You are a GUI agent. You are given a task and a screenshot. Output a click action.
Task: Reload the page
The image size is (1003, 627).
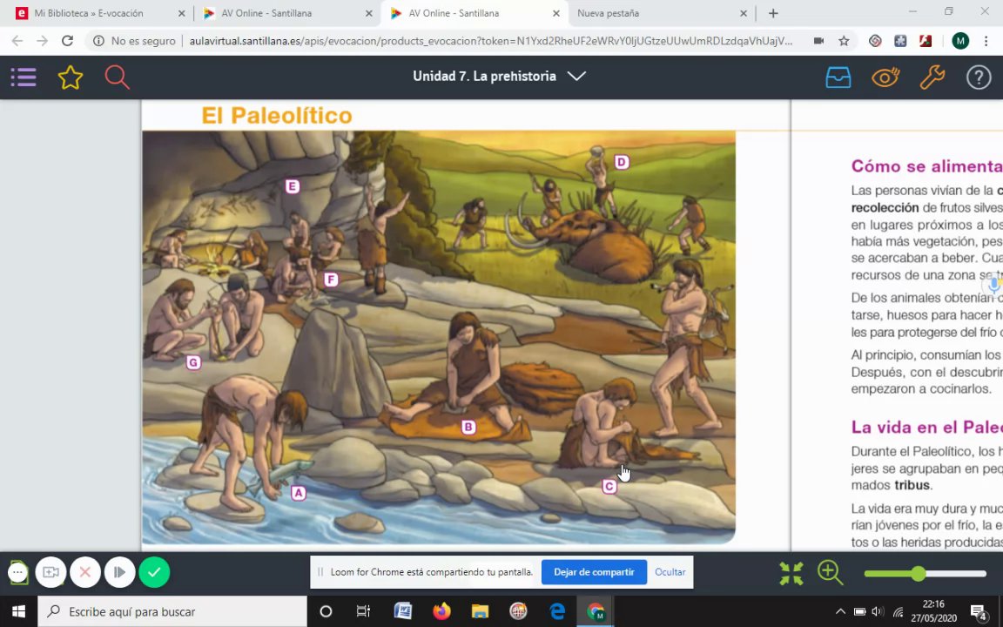(67, 41)
